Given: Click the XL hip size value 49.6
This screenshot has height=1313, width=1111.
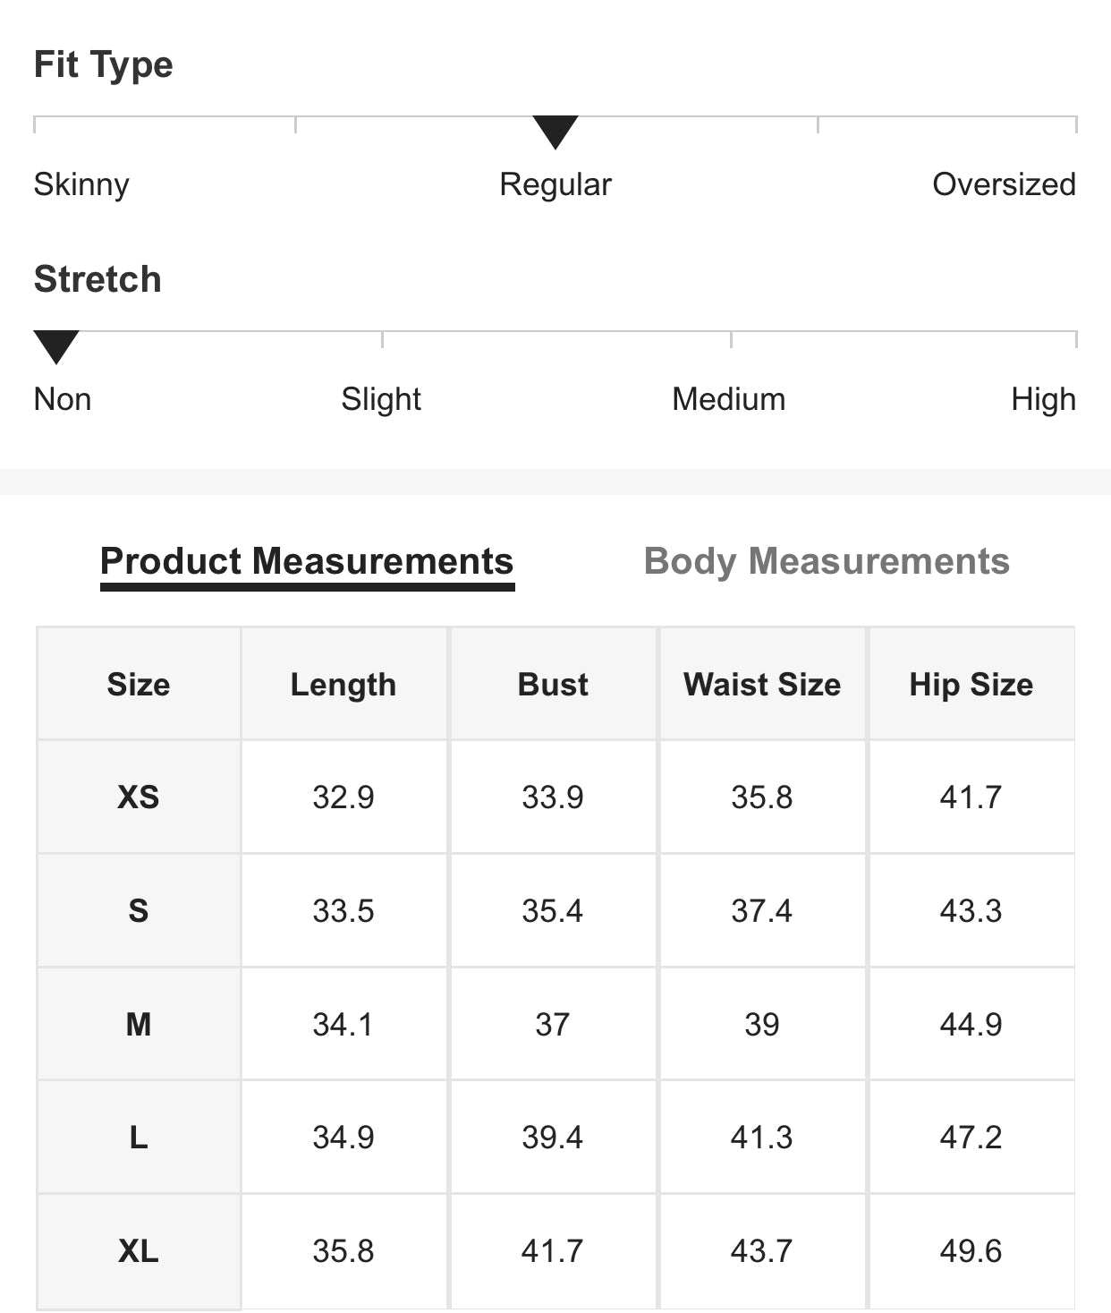Looking at the screenshot, I should point(971,1250).
